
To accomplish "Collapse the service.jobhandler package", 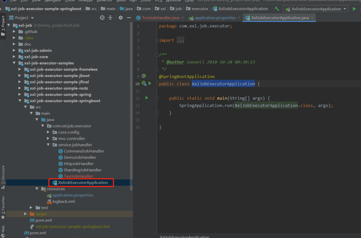I will tap(49, 145).
